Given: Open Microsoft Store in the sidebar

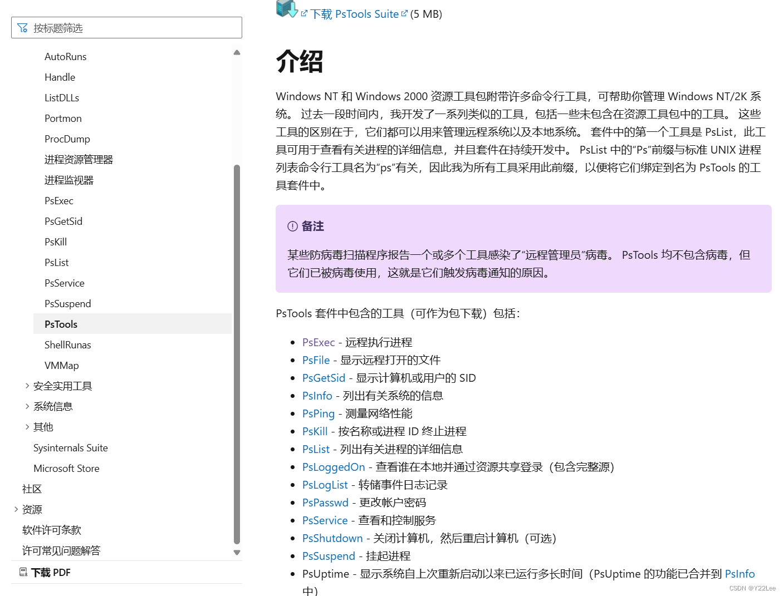Looking at the screenshot, I should [66, 468].
